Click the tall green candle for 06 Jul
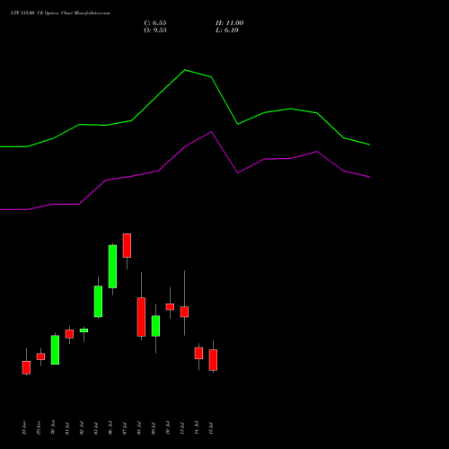This screenshot has height=449, width=449. point(112,267)
